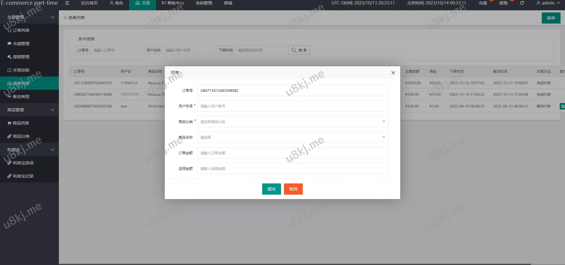Click the 取消 cancel button
565x265 pixels.
pos(293,189)
